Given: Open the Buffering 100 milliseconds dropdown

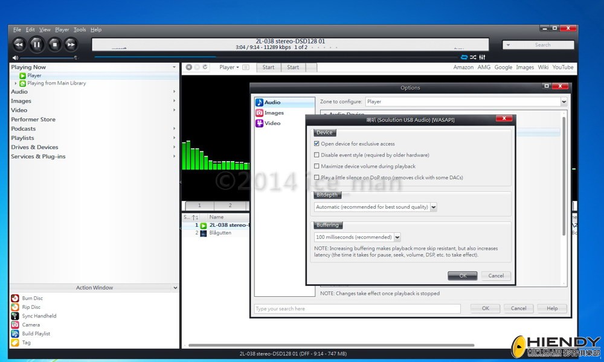Looking at the screenshot, I should [397, 237].
